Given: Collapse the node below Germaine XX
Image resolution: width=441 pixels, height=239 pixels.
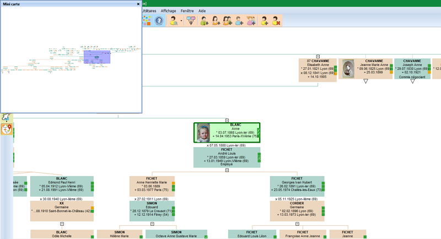Looking at the screenshot, I should click(62, 224).
